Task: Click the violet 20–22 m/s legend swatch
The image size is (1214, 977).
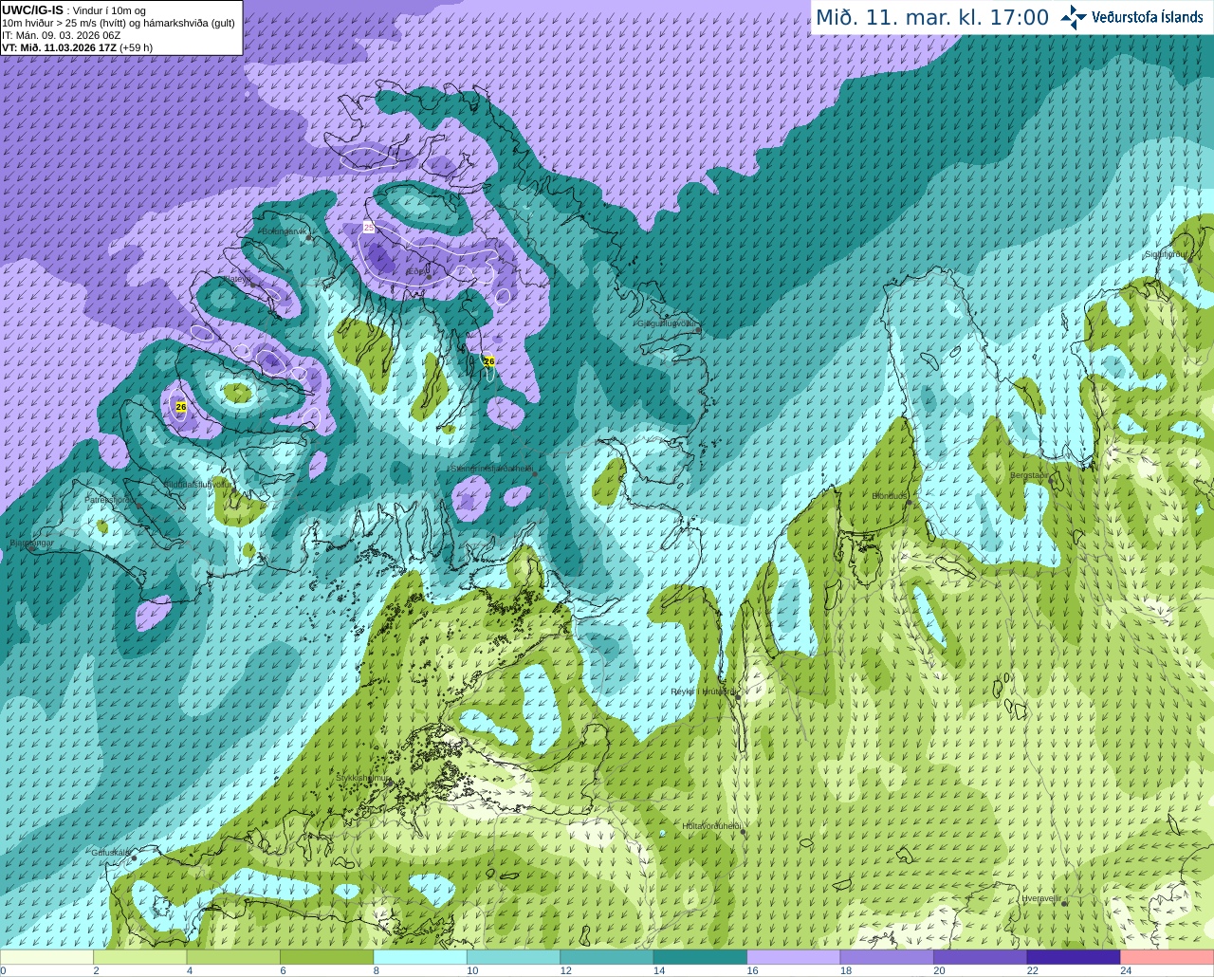Action: 980,956
